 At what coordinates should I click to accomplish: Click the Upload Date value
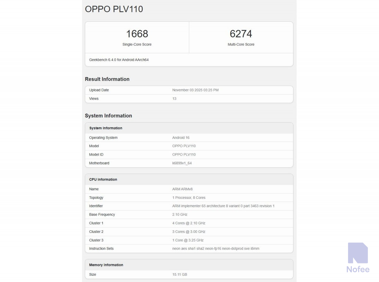coord(195,90)
